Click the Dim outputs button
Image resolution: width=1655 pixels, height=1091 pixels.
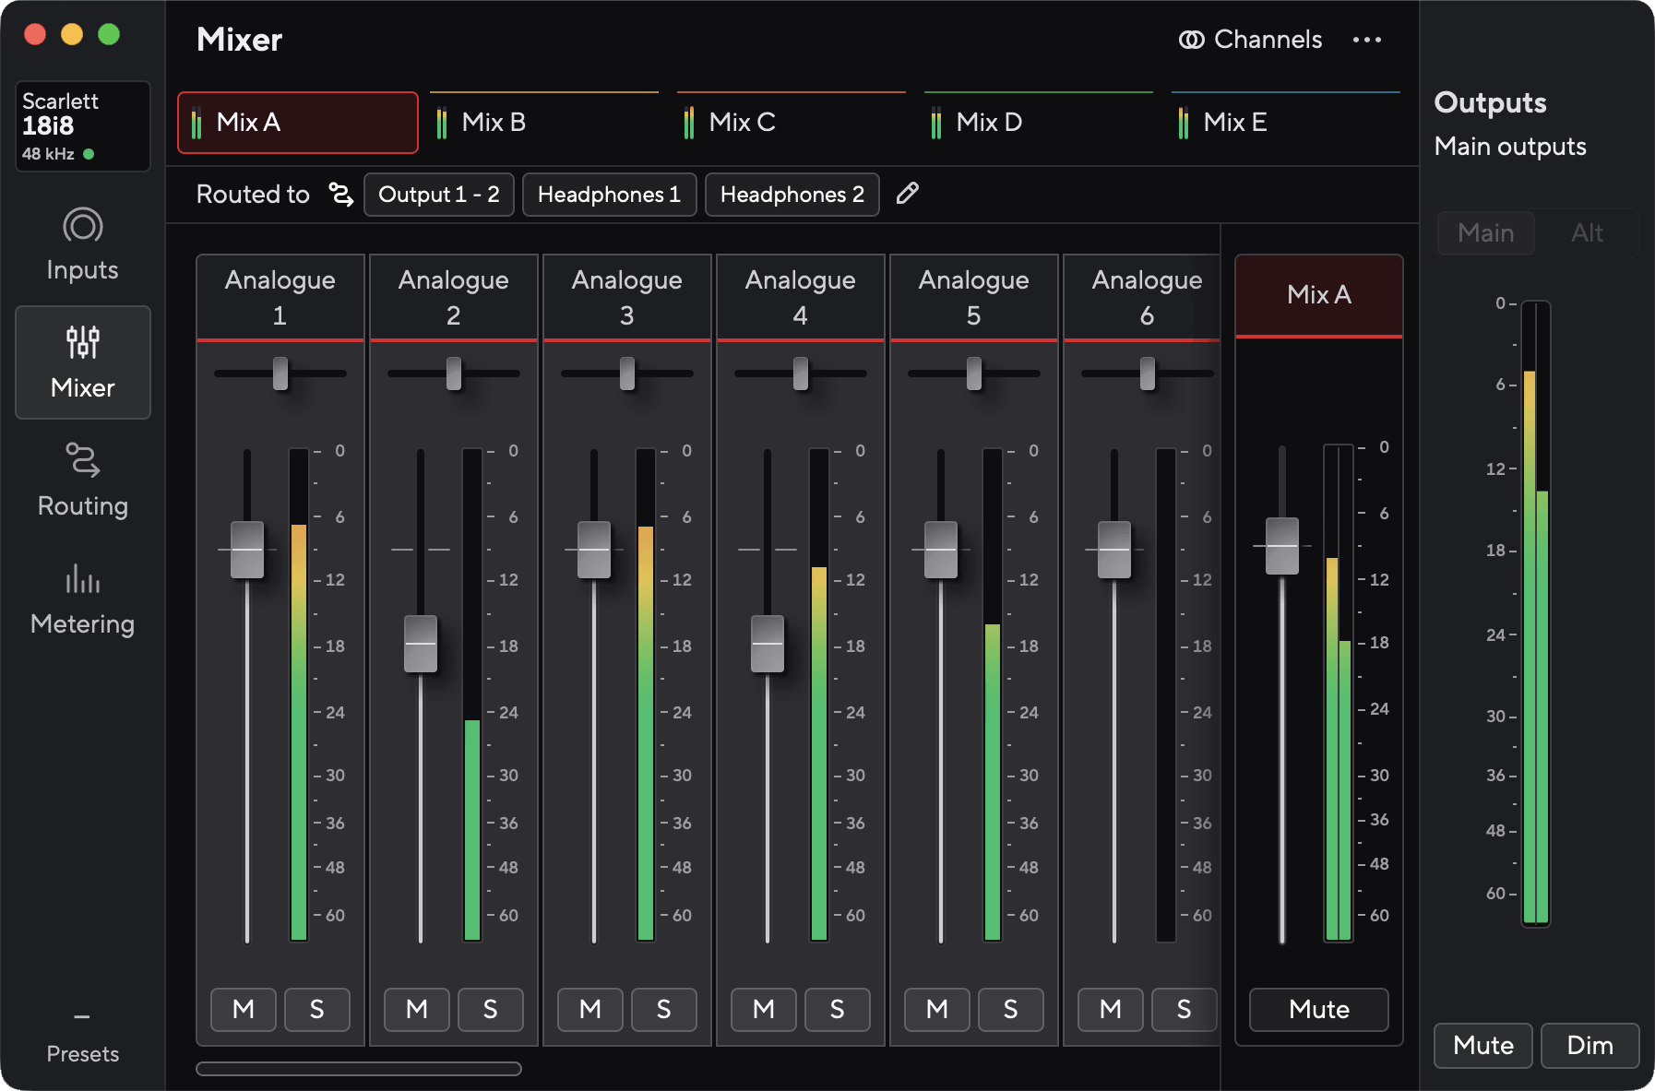click(1590, 1046)
